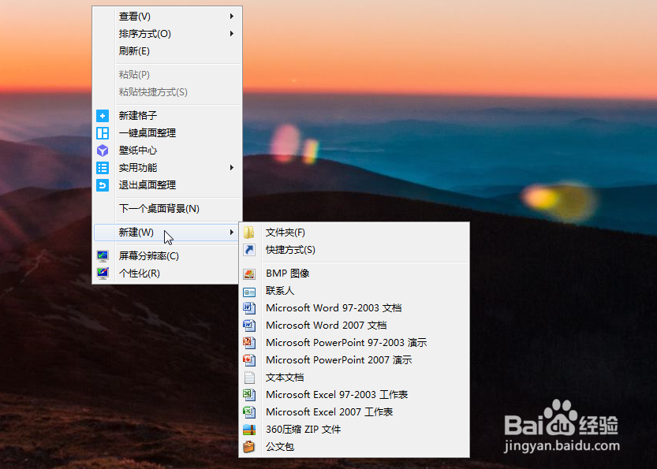Click the shortcut arrow icon beside 快捷方式(S)
Image resolution: width=657 pixels, height=469 pixels.
pos(249,250)
